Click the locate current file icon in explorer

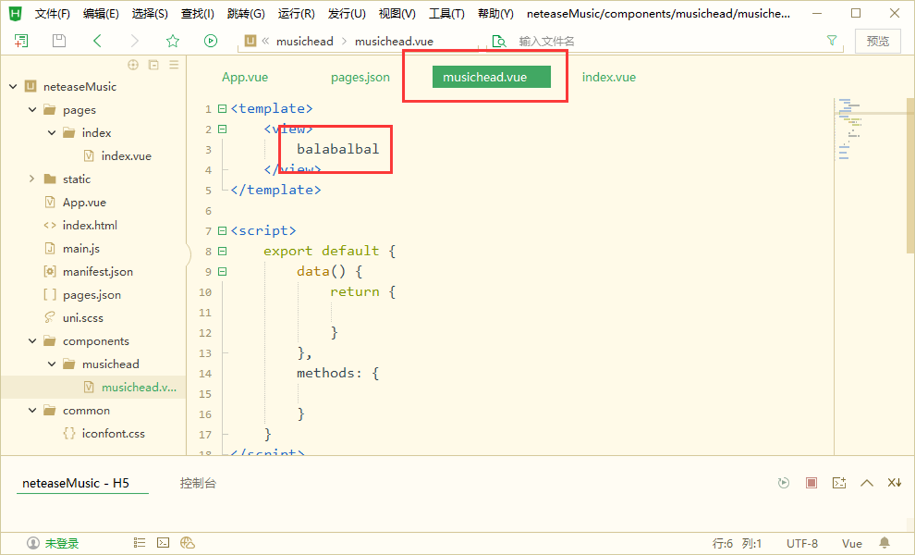[x=133, y=65]
